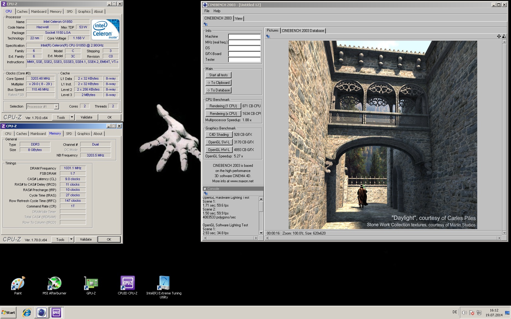The height and width of the screenshot is (319, 511).
Task: Click the Cinebench taskbar icon
Action: click(x=42, y=312)
